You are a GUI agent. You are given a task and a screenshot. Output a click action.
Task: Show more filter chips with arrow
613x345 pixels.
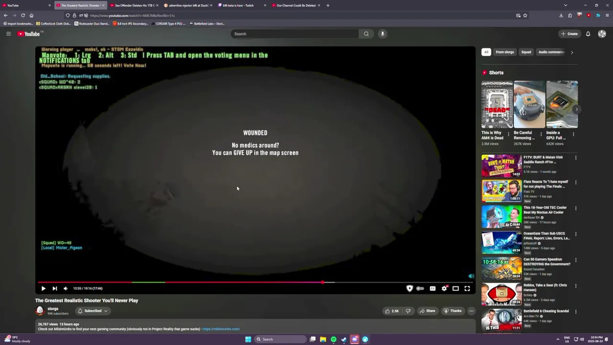[572, 52]
